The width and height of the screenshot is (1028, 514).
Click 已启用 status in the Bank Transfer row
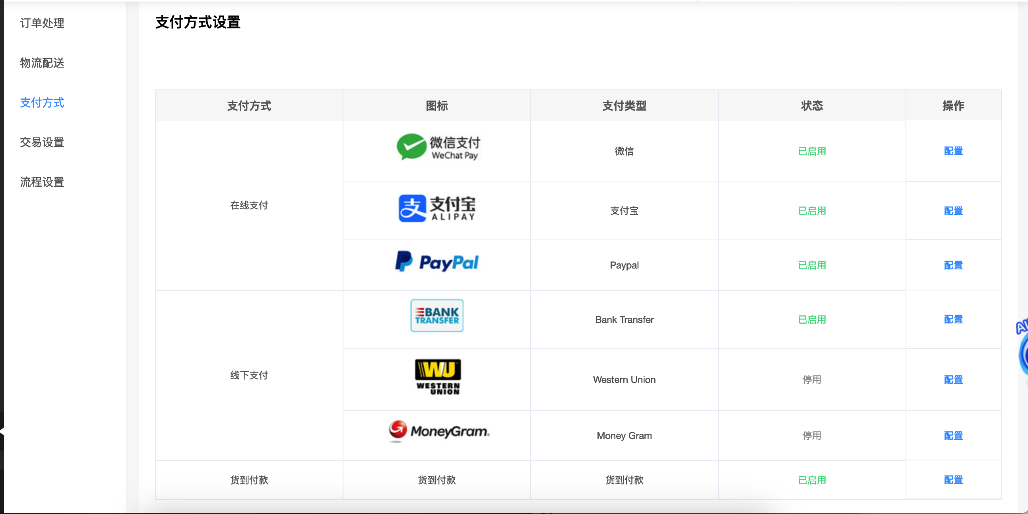click(812, 319)
